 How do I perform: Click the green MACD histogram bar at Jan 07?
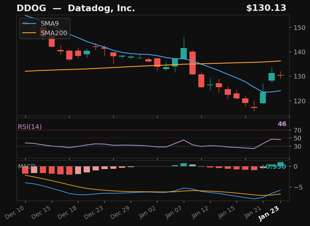point(184,165)
